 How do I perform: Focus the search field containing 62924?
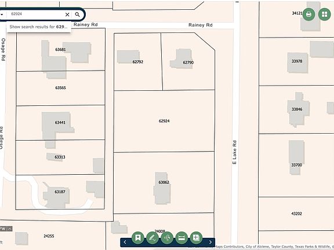tap(36, 14)
